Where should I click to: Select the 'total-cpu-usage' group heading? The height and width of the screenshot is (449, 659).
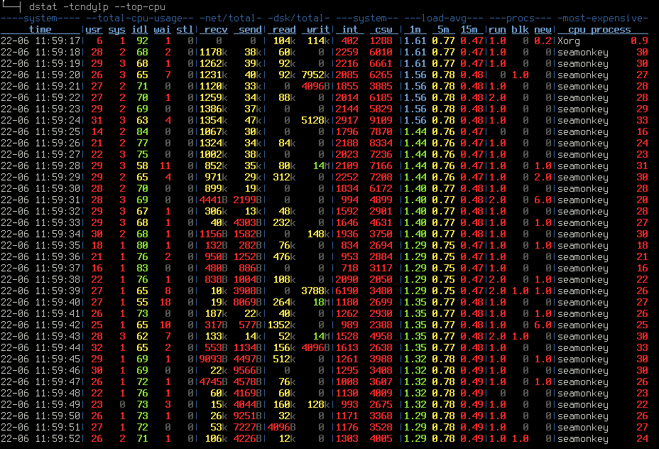139,18
